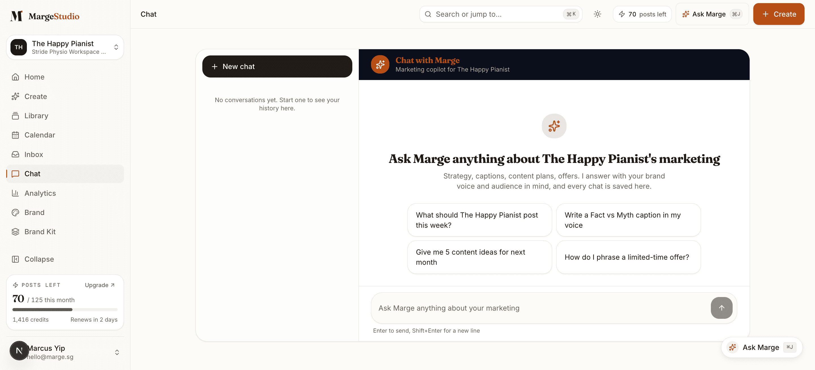The height and width of the screenshot is (370, 815).
Task: Choose 'What should The Happy Pianist post this week?'
Action: click(x=480, y=220)
